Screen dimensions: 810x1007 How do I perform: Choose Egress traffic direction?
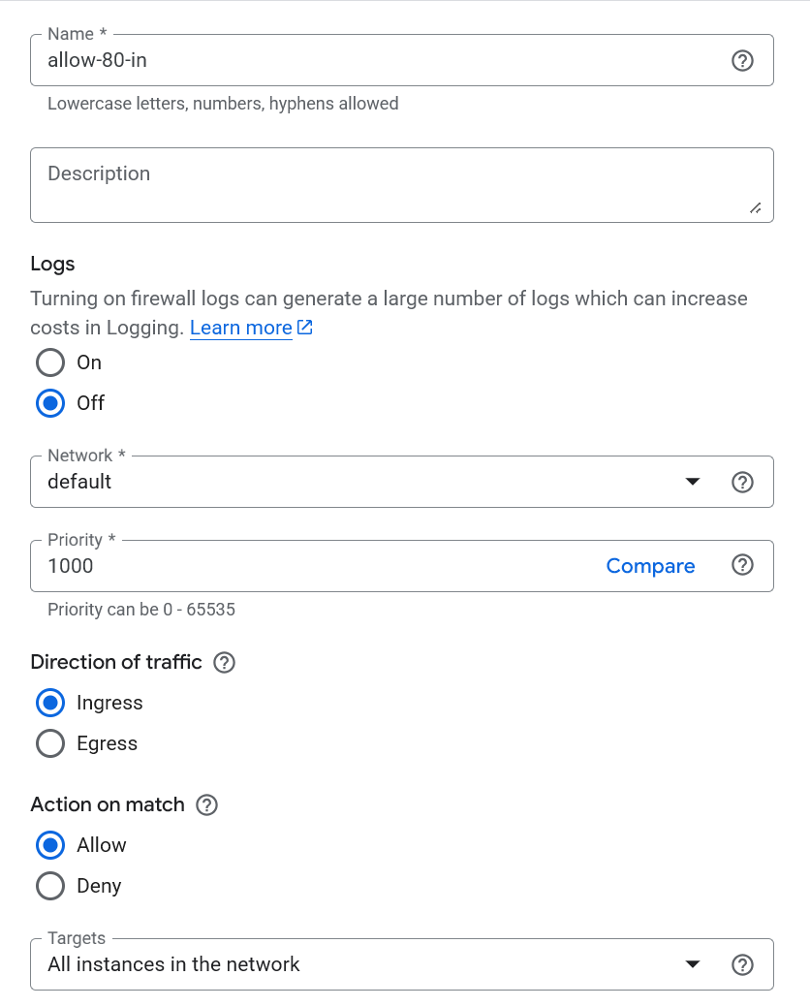50,743
